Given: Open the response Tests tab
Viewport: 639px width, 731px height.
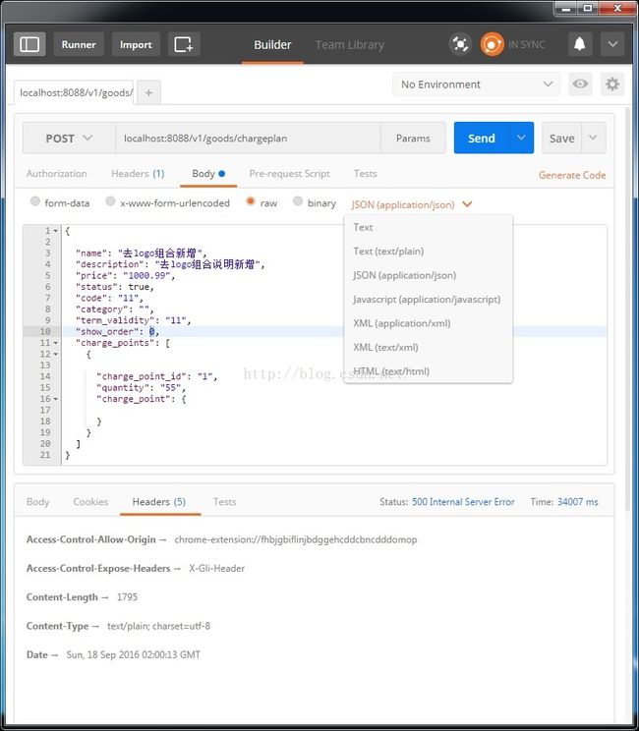Looking at the screenshot, I should pos(225,502).
